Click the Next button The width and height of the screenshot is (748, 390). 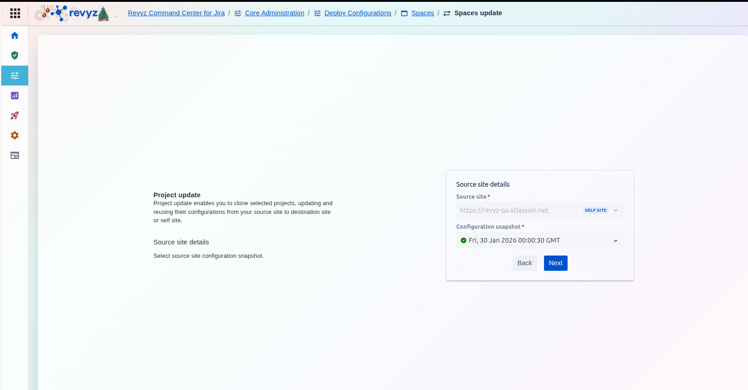click(x=555, y=263)
